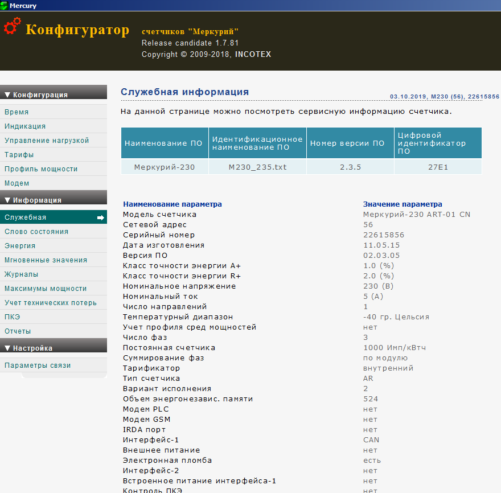Click the Номер версии ПО header

(x=350, y=143)
